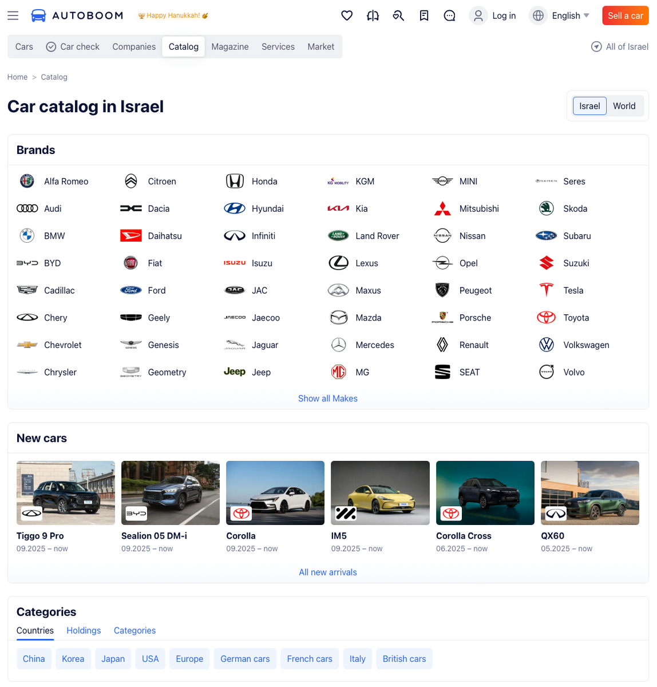Switch catalog to Israel

[x=589, y=106]
